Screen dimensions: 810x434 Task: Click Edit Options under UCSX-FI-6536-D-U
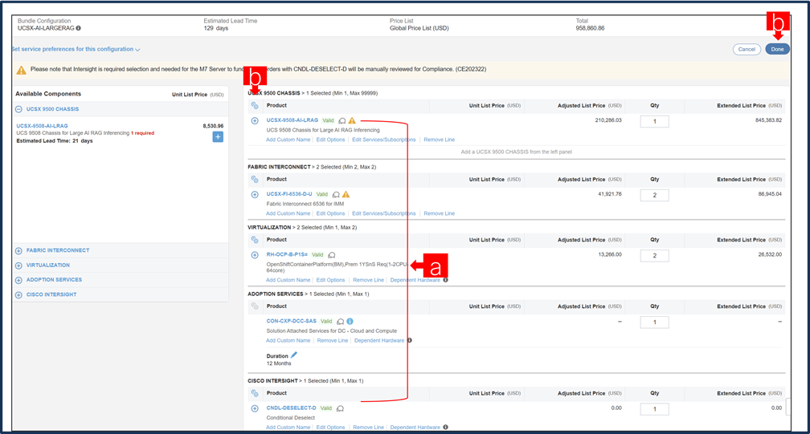tap(330, 213)
